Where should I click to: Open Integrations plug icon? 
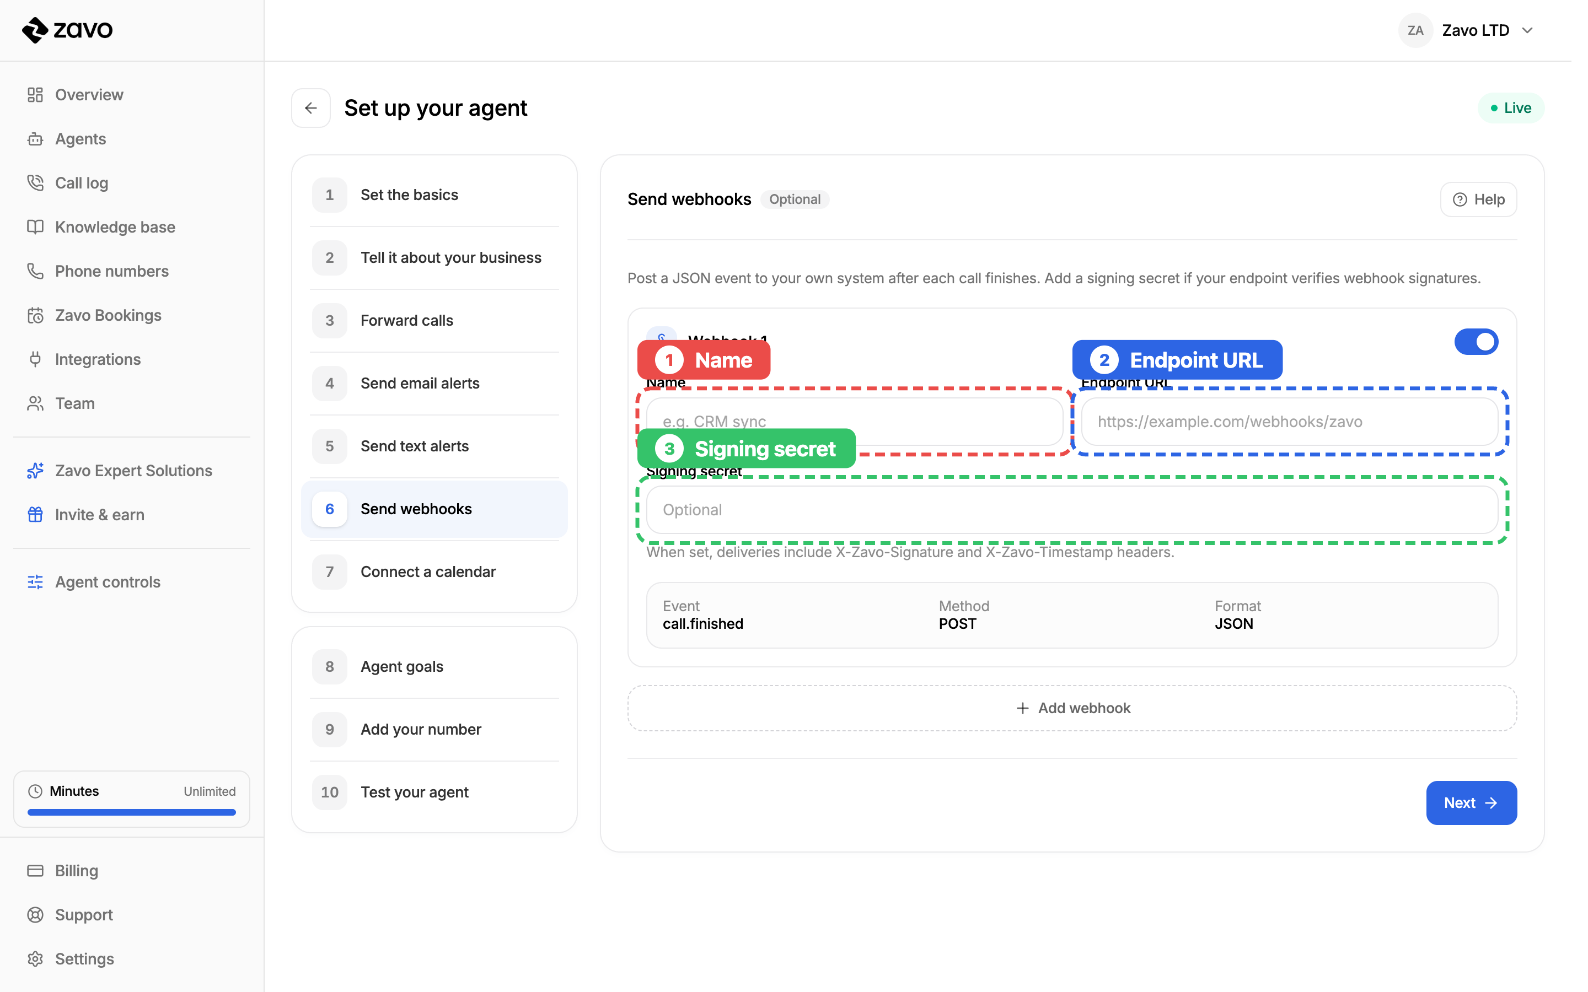pyautogui.click(x=35, y=359)
